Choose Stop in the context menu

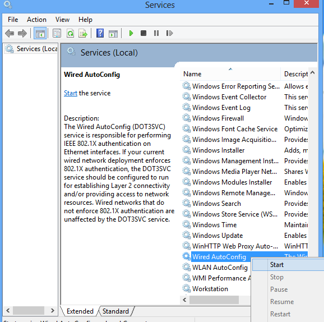point(288,277)
